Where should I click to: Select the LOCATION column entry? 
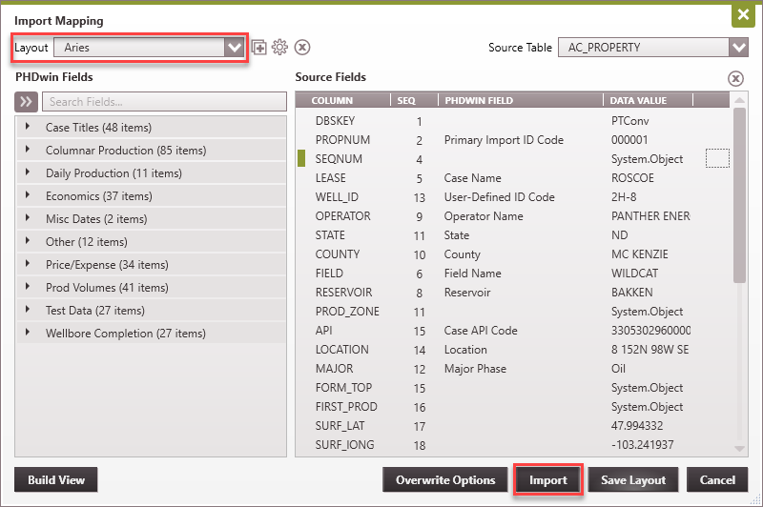[341, 350]
